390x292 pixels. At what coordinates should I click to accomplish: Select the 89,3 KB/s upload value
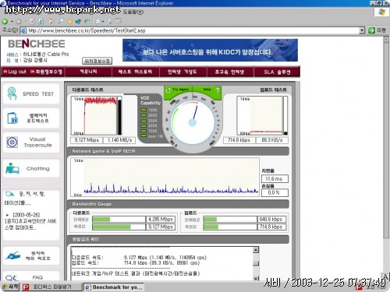click(x=272, y=140)
